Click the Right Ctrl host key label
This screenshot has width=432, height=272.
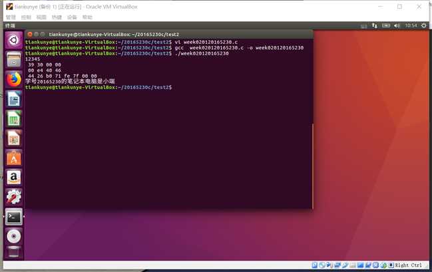[408, 265]
